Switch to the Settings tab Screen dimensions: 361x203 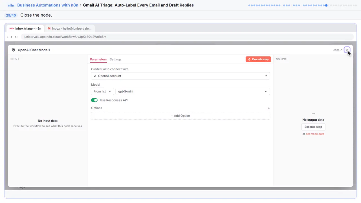pos(116,59)
